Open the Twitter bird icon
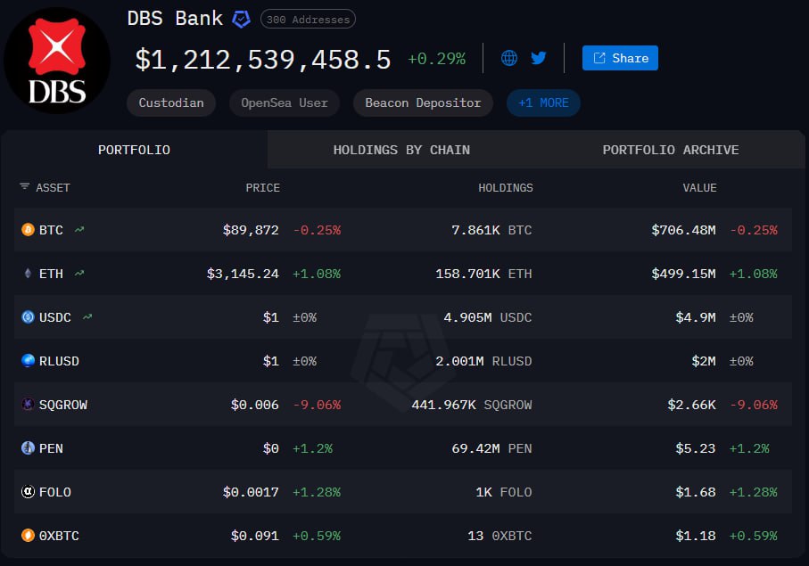 (x=539, y=58)
